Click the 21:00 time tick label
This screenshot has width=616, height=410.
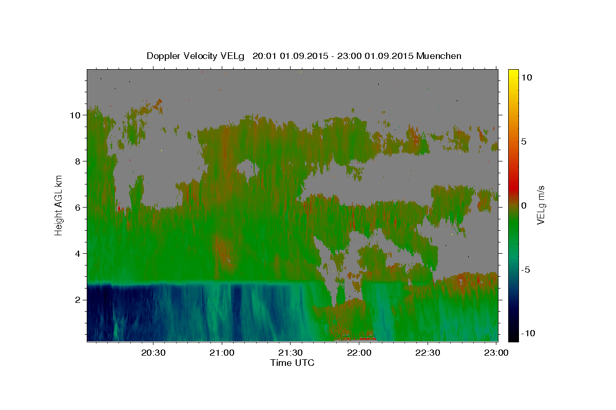coord(222,353)
